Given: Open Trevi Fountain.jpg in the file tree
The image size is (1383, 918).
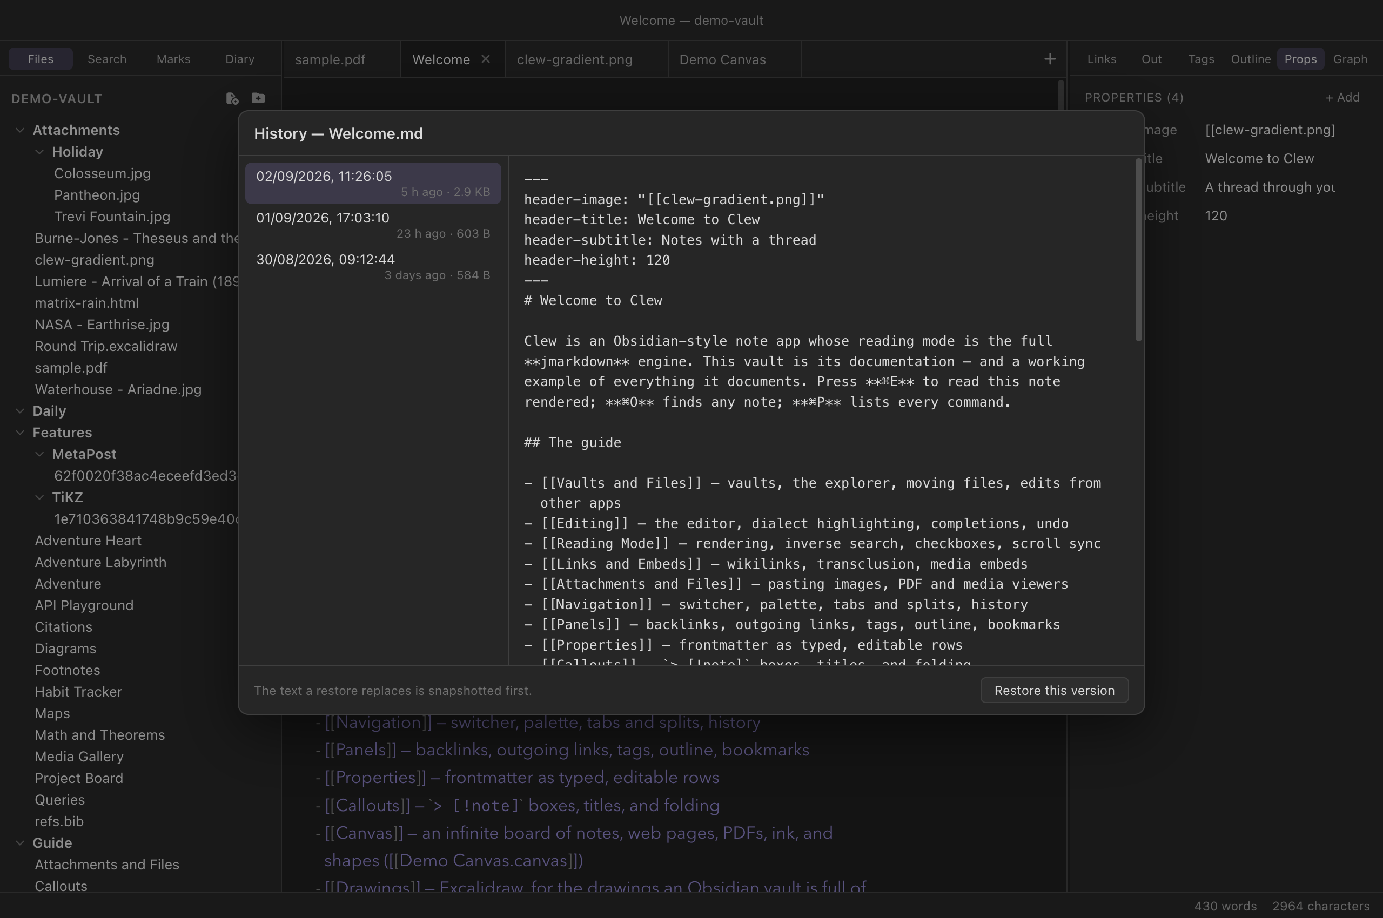Looking at the screenshot, I should click(112, 217).
